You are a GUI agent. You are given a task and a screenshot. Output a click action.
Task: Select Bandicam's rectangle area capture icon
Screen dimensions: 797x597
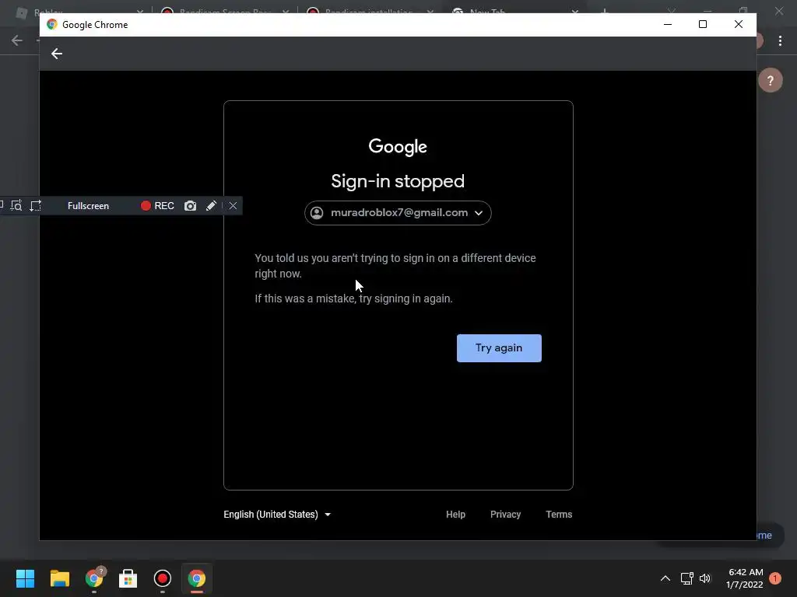point(36,205)
